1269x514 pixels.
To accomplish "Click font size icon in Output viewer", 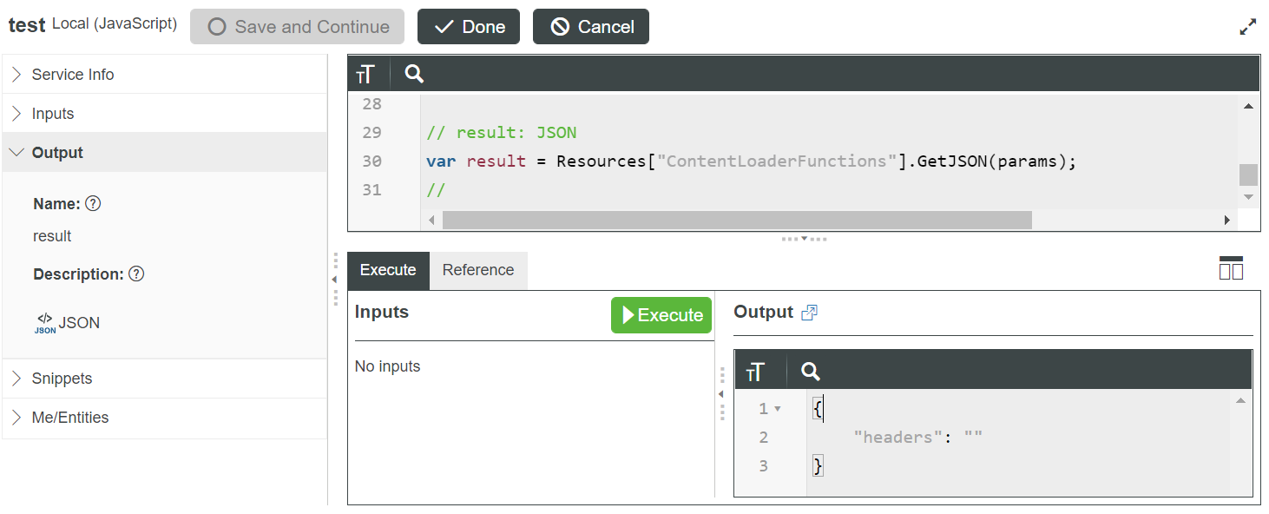I will [x=755, y=372].
